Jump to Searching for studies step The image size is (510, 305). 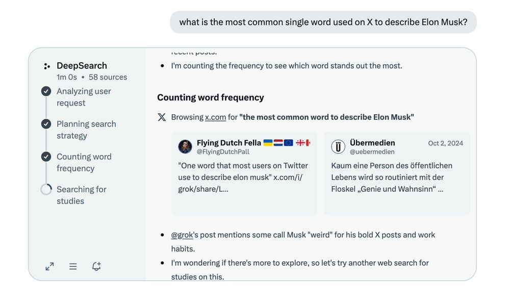click(x=82, y=195)
